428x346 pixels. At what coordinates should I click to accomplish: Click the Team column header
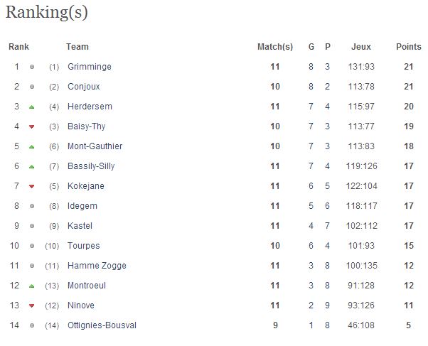click(x=77, y=47)
